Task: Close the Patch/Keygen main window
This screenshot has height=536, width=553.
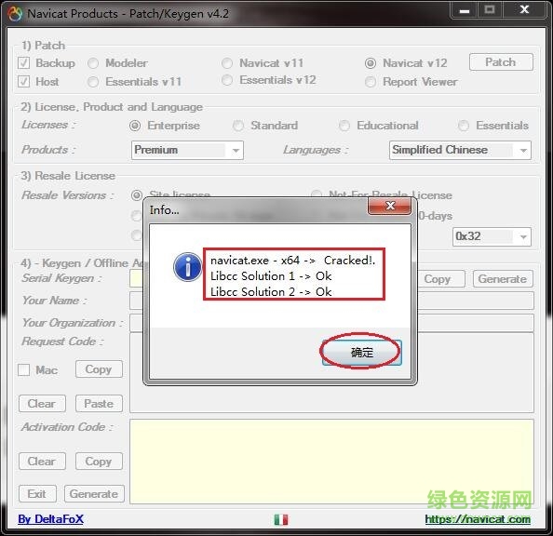Action: [x=524, y=10]
